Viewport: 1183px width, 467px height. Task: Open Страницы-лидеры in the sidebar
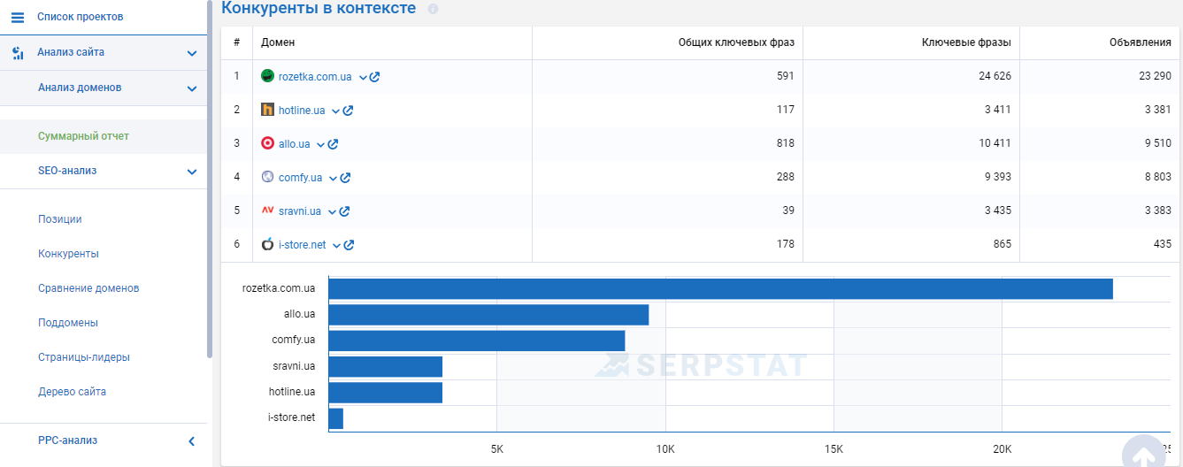tap(84, 357)
